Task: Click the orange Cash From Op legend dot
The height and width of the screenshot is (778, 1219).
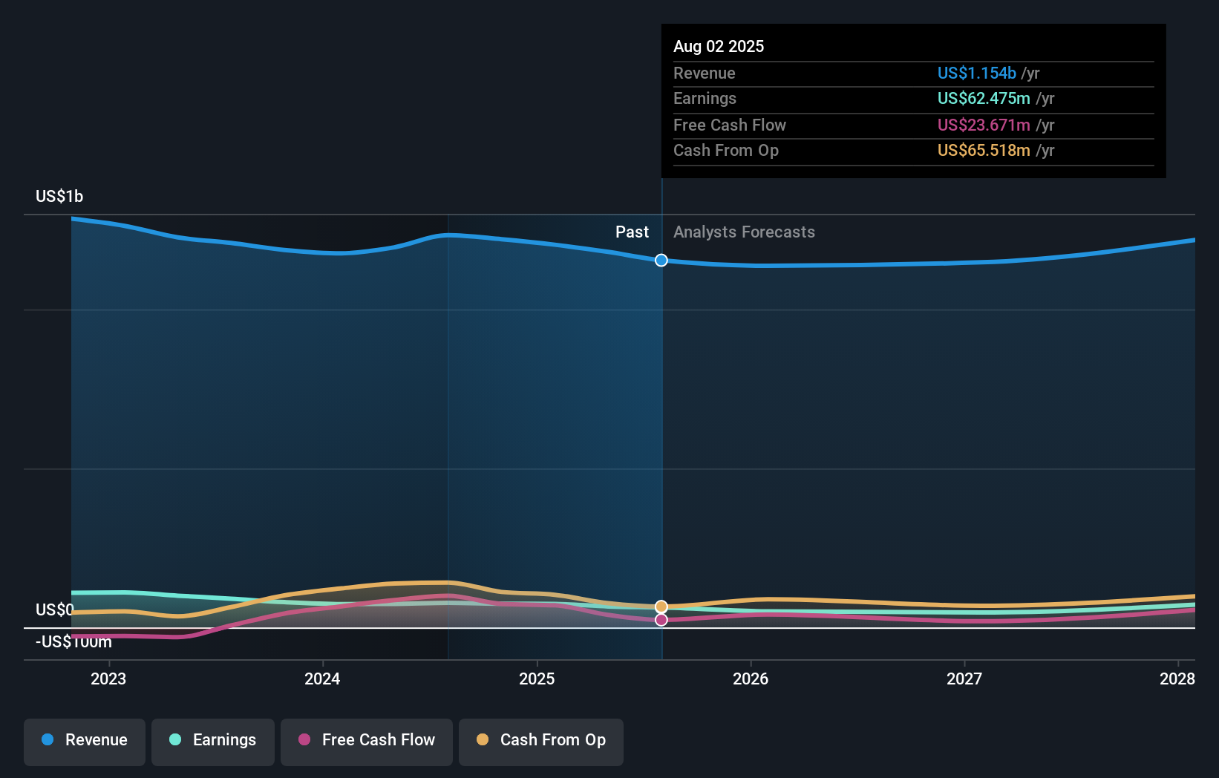Action: [483, 739]
